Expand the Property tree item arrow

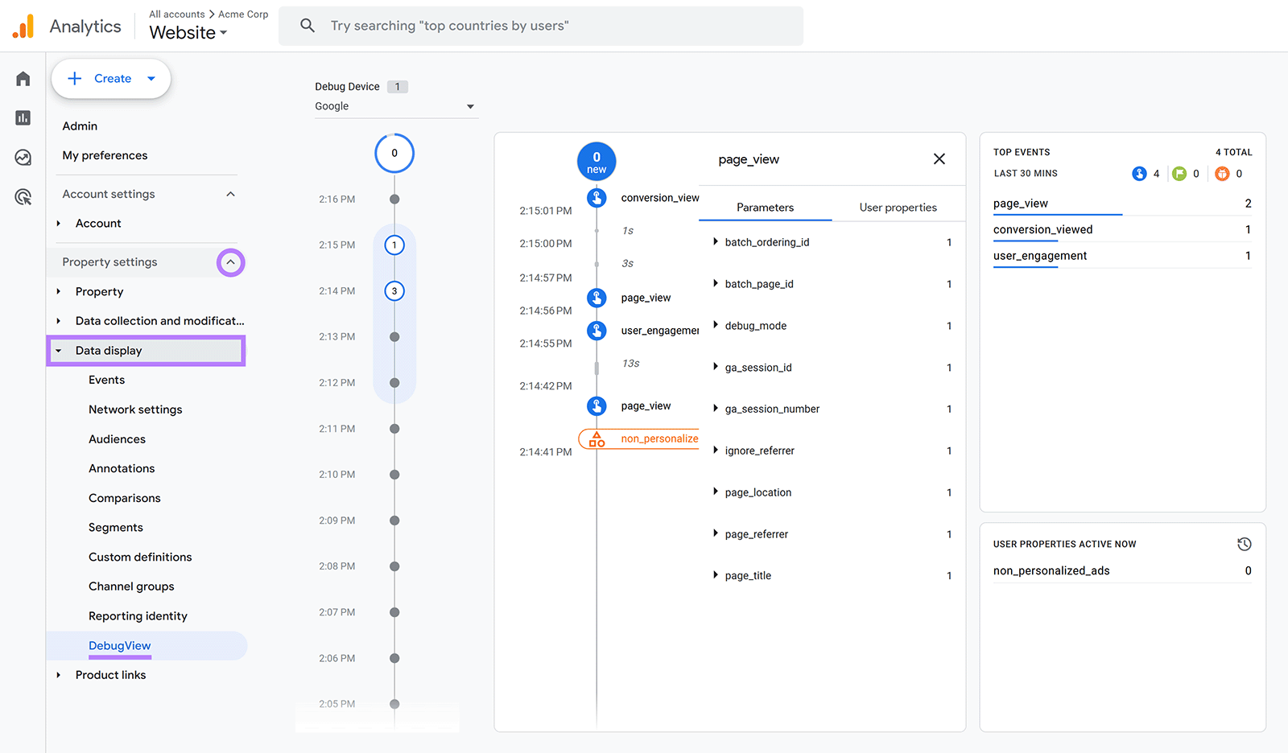tap(59, 292)
